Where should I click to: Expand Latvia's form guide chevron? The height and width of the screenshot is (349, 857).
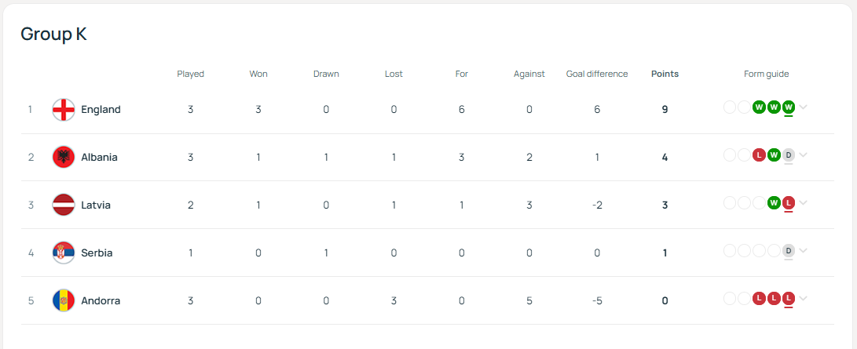coord(803,203)
